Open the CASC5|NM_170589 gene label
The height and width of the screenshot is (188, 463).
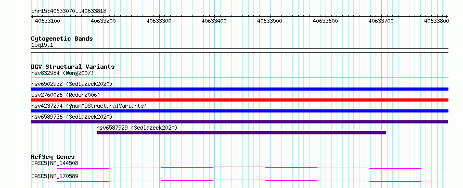55,176
